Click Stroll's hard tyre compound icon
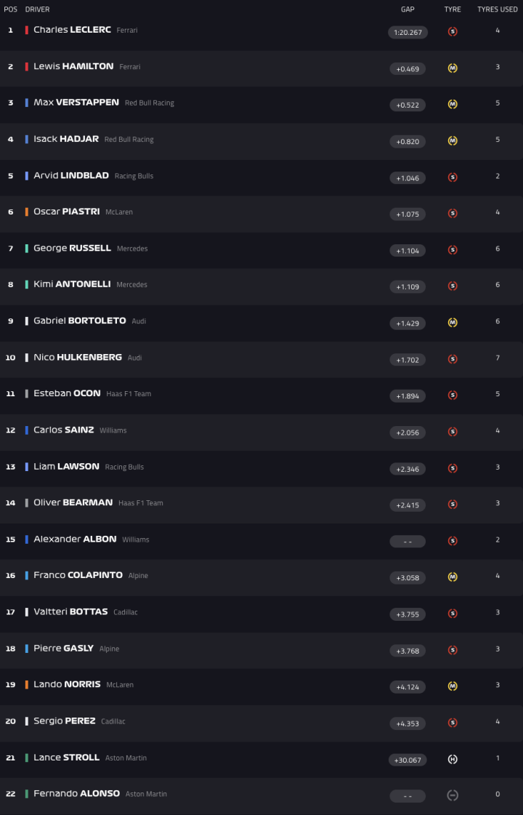The height and width of the screenshot is (815, 523). 453,759
